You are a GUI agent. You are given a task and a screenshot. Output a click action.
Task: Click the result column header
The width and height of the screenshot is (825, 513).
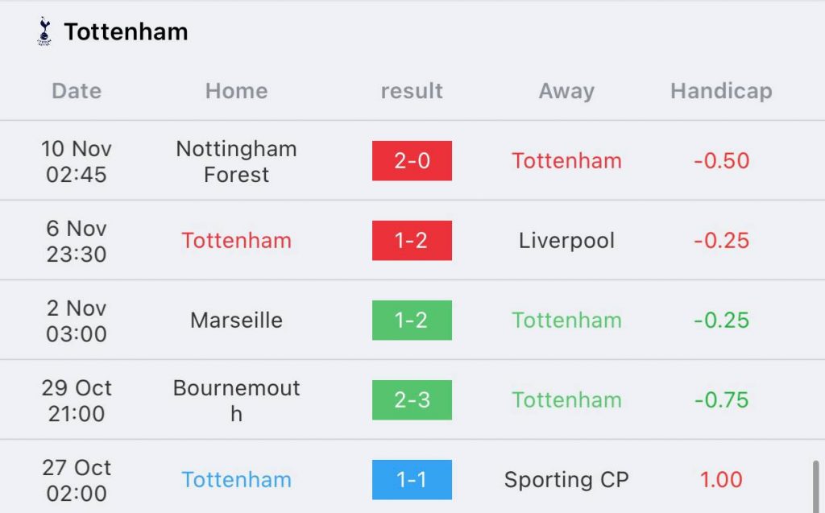412,91
